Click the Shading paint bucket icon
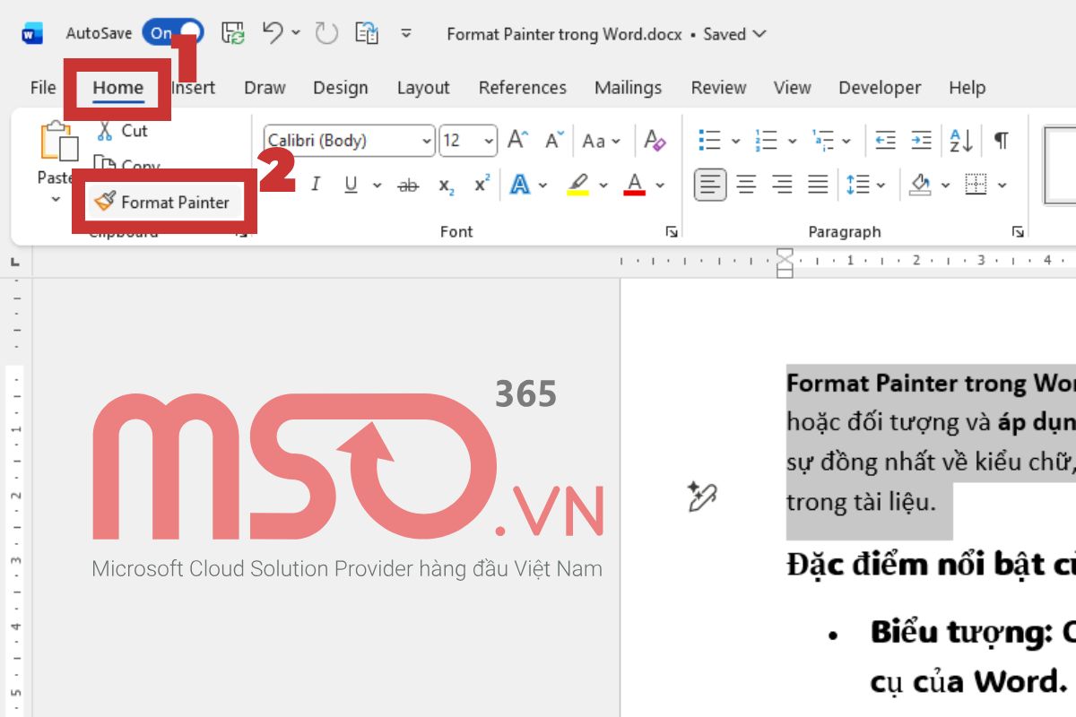The height and width of the screenshot is (717, 1076). [x=921, y=186]
